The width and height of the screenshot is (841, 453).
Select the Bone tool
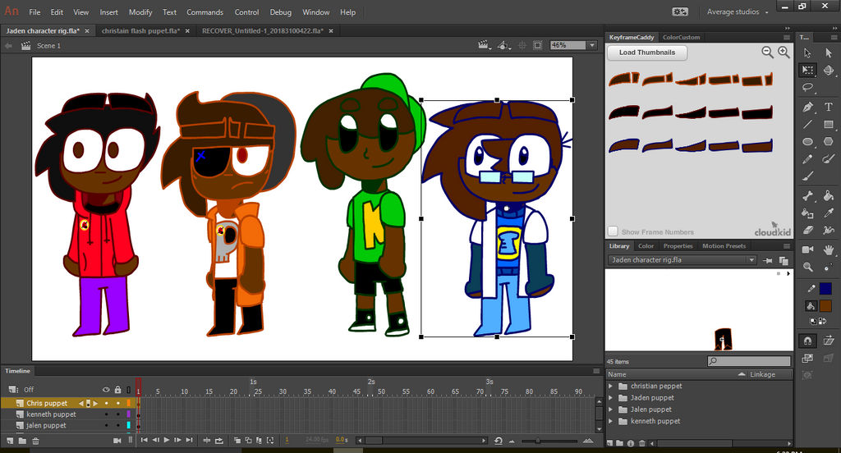coord(807,195)
